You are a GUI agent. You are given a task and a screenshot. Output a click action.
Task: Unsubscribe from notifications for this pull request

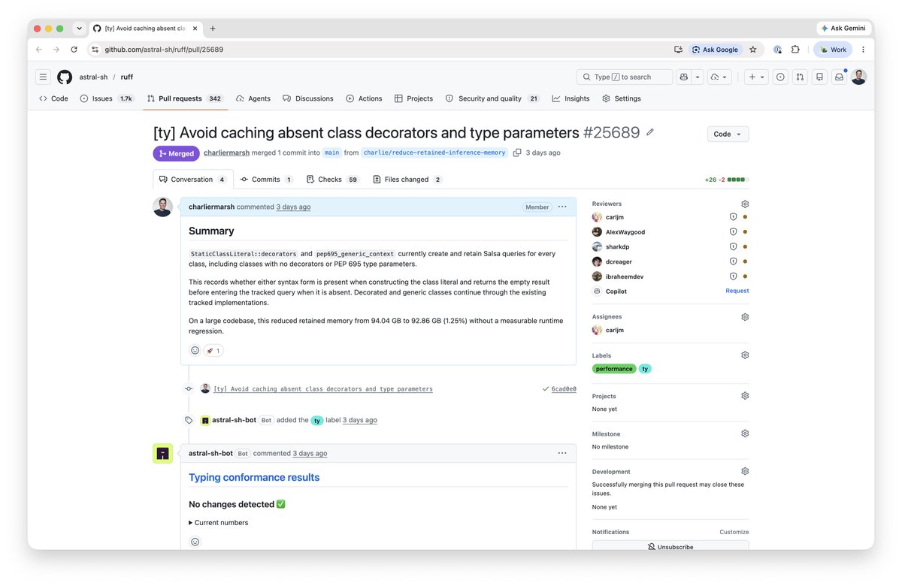(670, 547)
